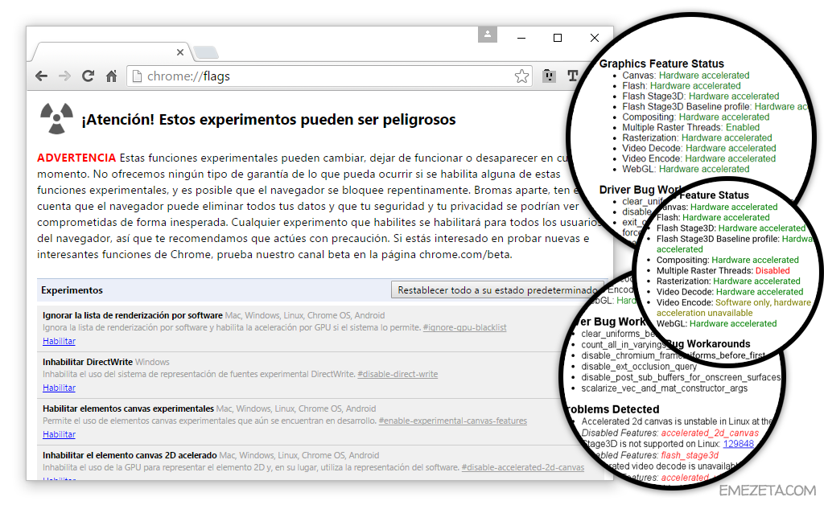Click the 129848 bug link in the circle

click(739, 444)
